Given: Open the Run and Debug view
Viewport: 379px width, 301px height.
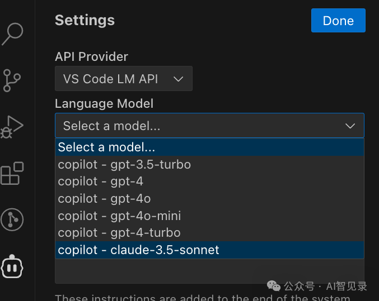Looking at the screenshot, I should pyautogui.click(x=12, y=127).
